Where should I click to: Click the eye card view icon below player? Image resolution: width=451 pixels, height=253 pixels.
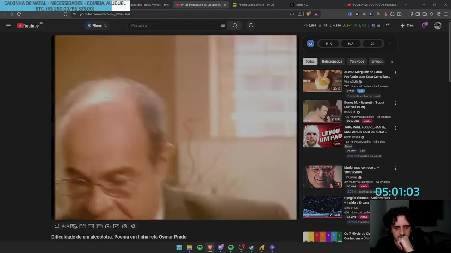[x=74, y=226]
